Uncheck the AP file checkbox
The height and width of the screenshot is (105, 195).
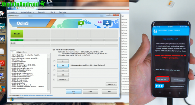54,66
